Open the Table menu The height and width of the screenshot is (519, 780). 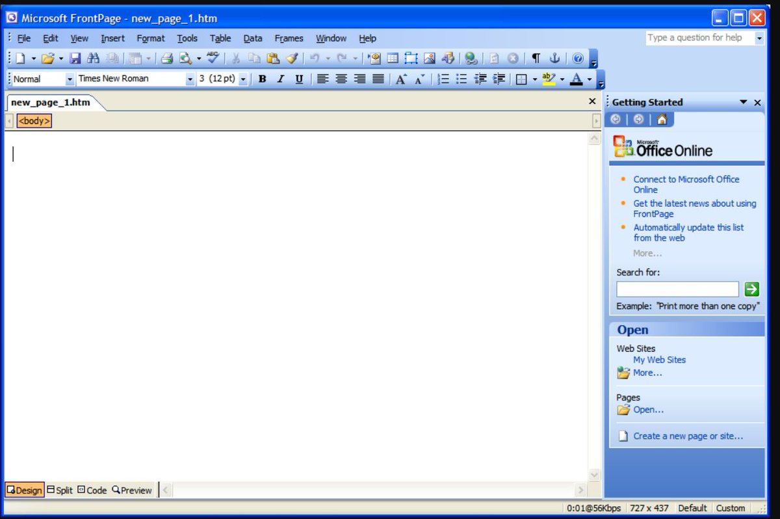point(220,38)
